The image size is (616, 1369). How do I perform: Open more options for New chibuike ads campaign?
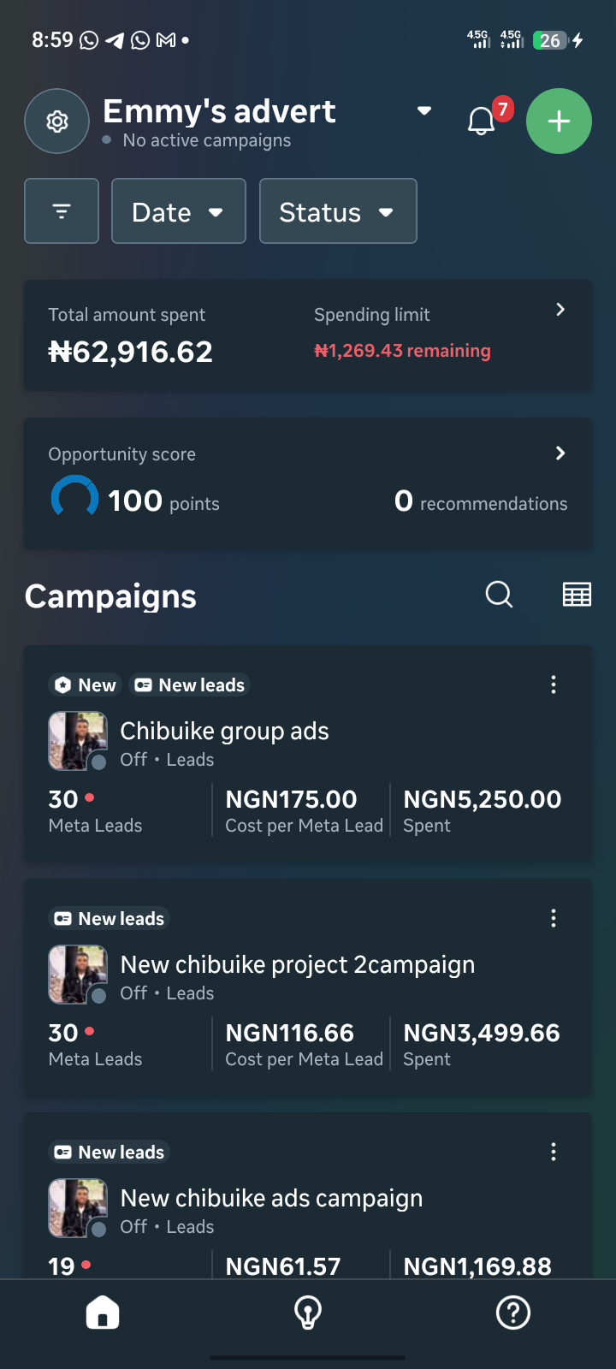[554, 1152]
